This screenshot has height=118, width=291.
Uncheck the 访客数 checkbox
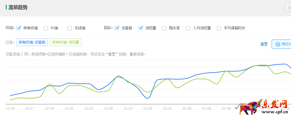coord(117,28)
